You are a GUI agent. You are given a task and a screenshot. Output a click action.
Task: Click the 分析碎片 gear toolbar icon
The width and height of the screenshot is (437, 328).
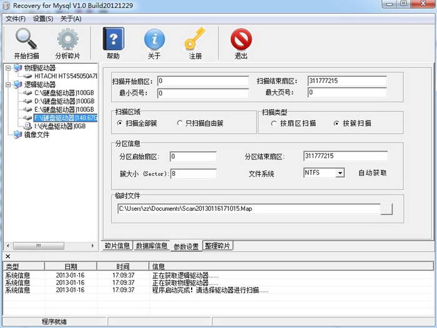click(x=67, y=39)
